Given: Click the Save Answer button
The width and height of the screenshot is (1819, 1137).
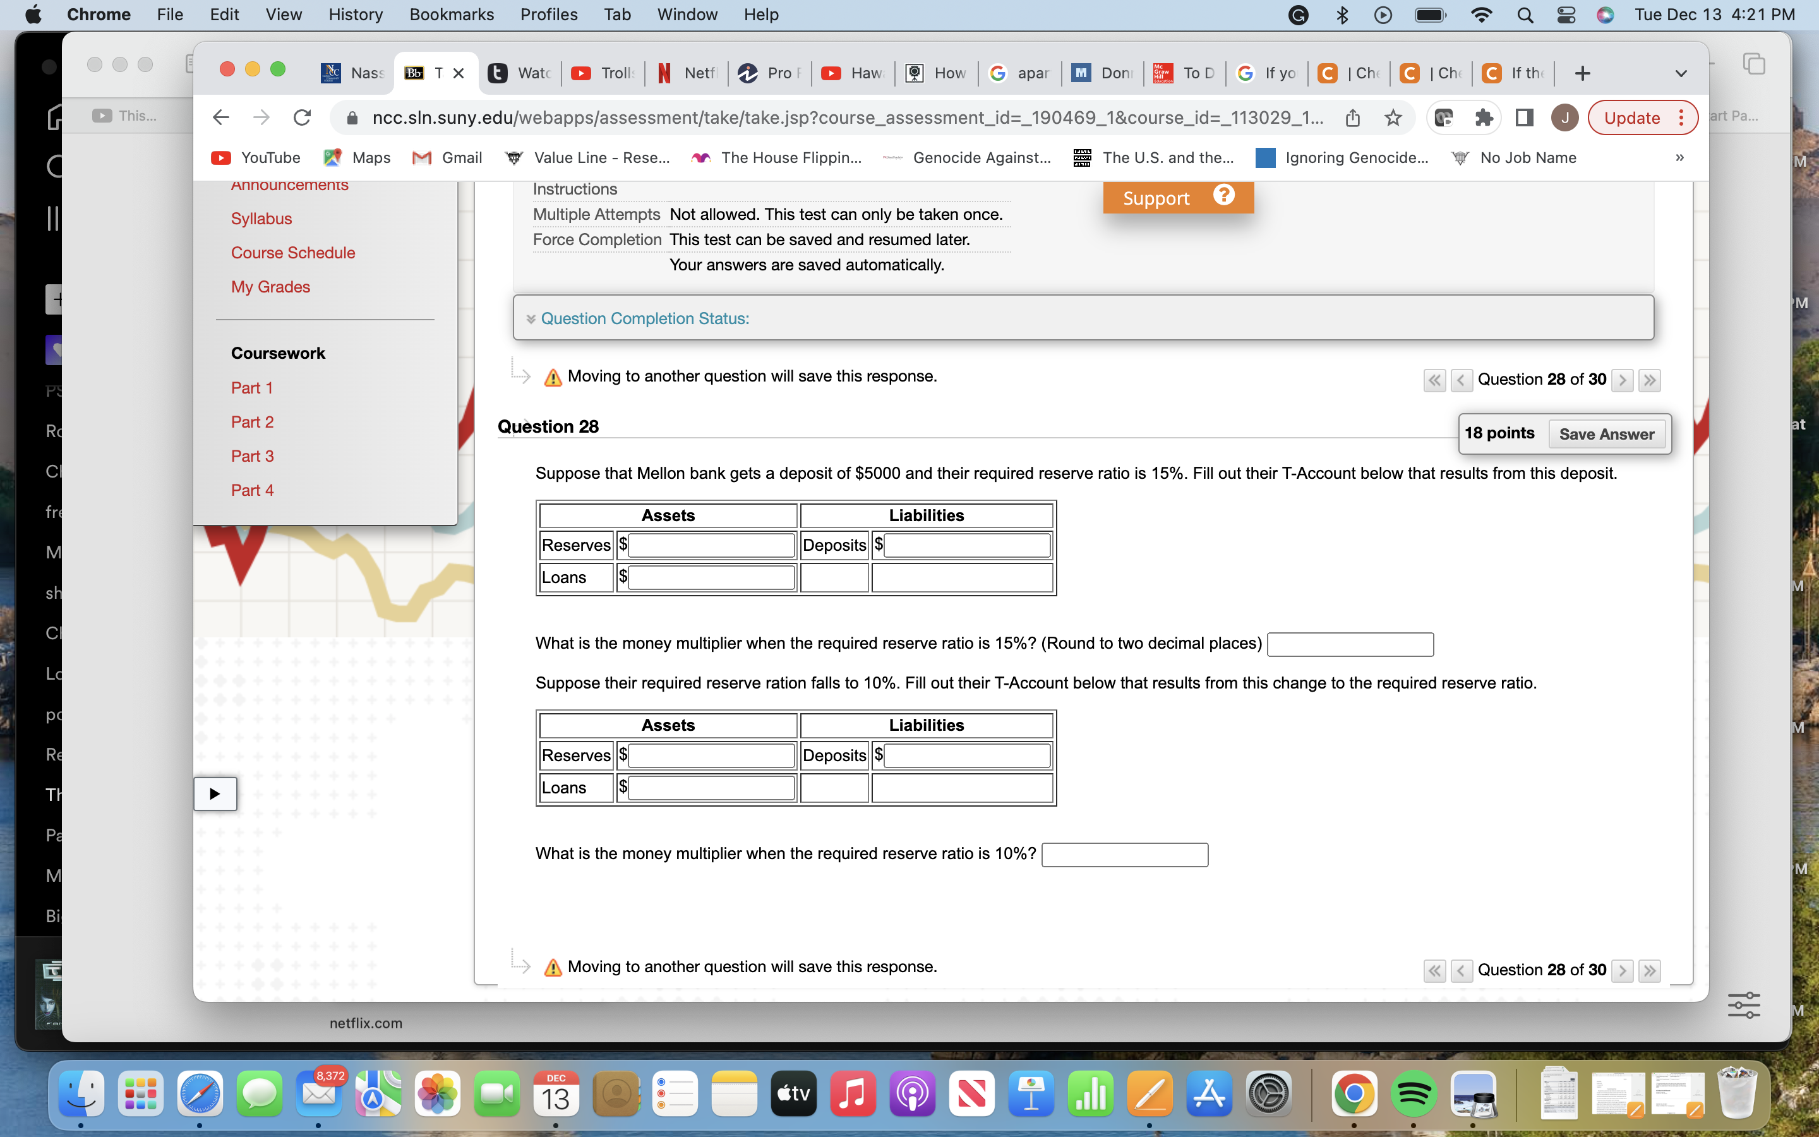Looking at the screenshot, I should click(1607, 434).
